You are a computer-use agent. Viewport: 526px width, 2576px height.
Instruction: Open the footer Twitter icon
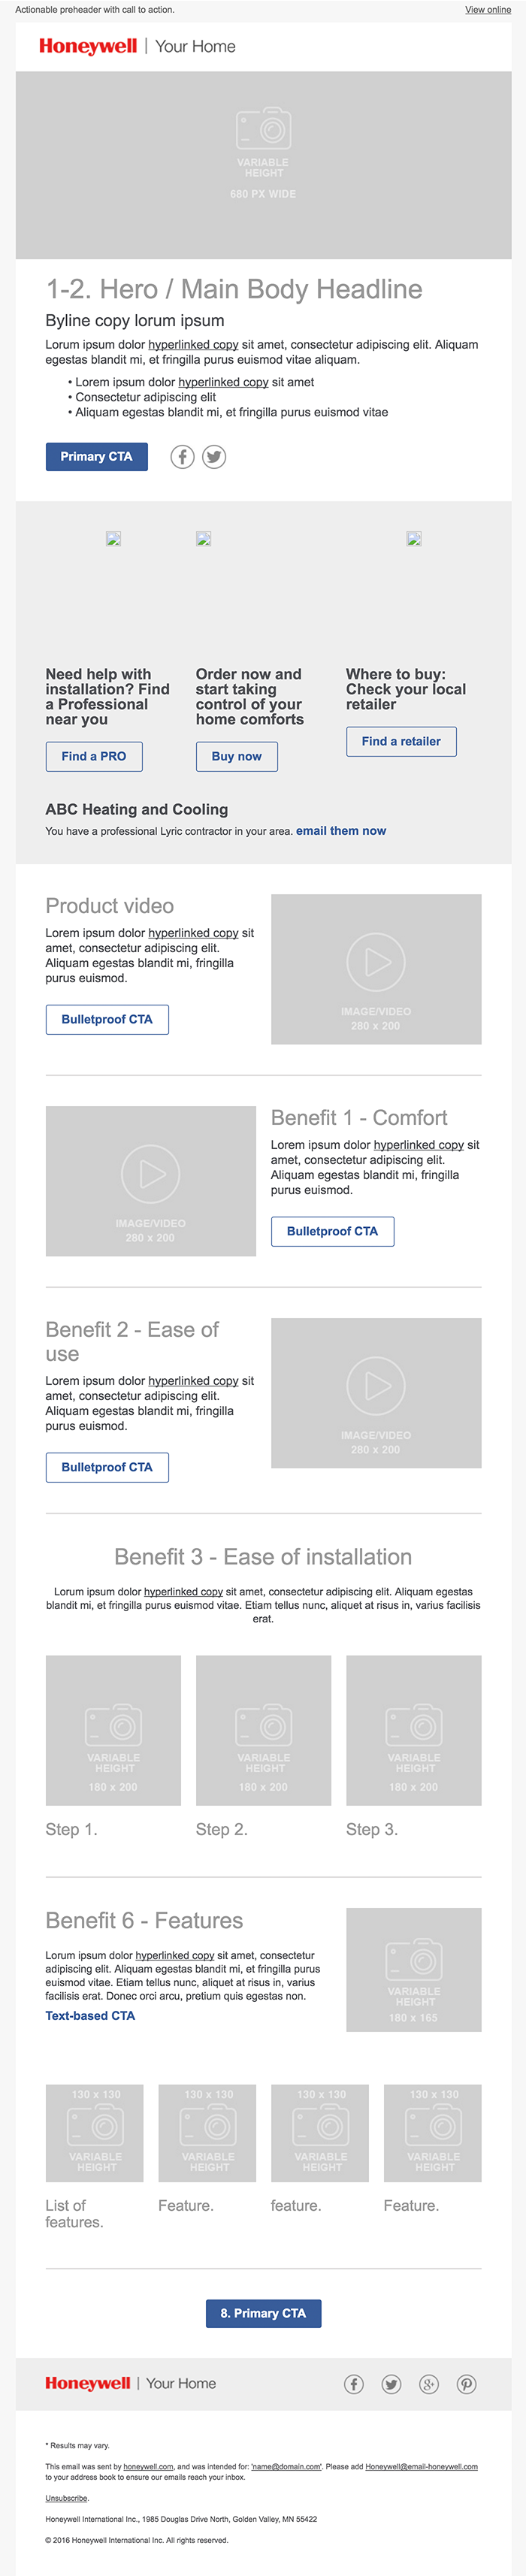(x=391, y=2384)
